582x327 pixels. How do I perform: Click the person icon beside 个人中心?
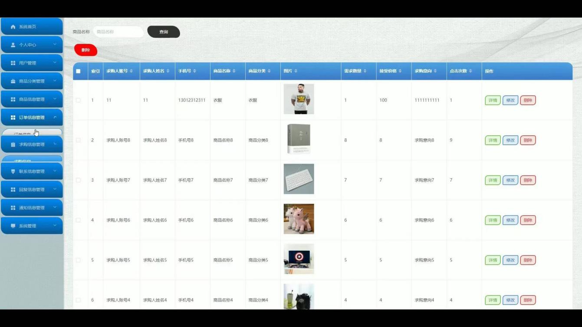tap(13, 45)
